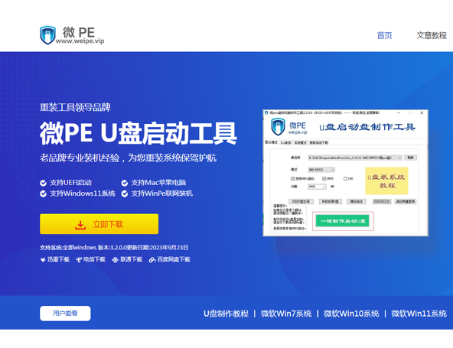Screen dimensions: 453x348
Task: Click the green 一键制作启动U盘 button
Action: (x=343, y=221)
